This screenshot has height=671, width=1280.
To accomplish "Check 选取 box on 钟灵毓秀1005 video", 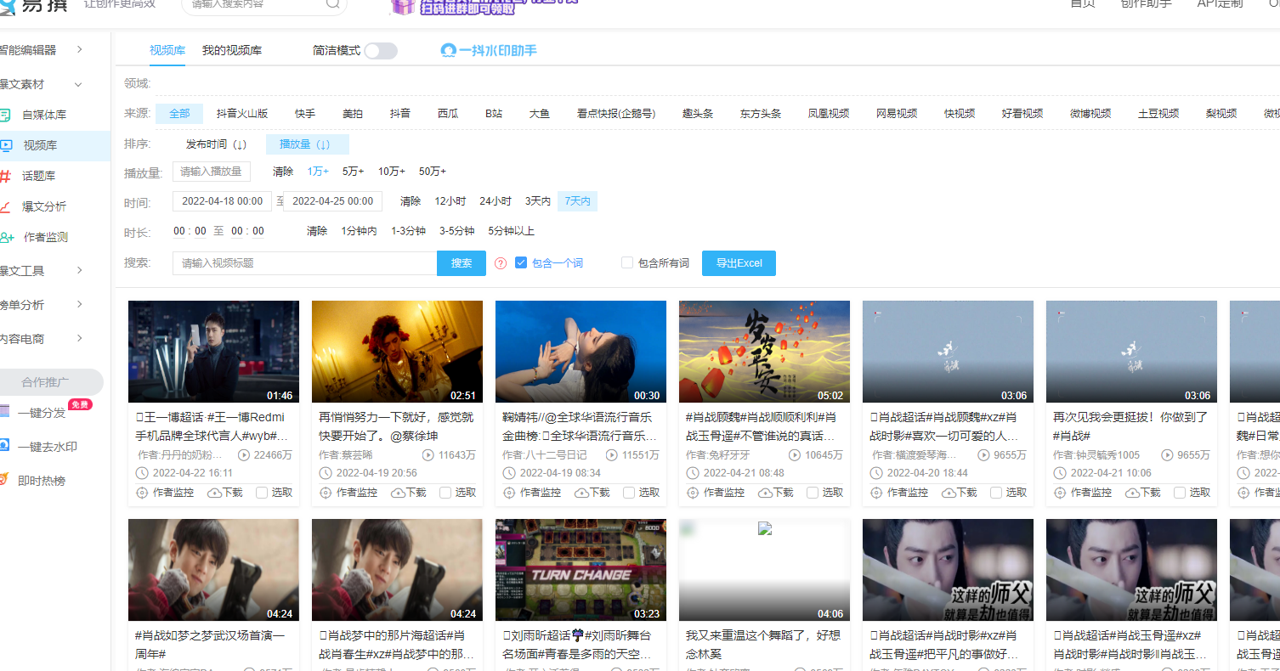I will click(x=1180, y=493).
